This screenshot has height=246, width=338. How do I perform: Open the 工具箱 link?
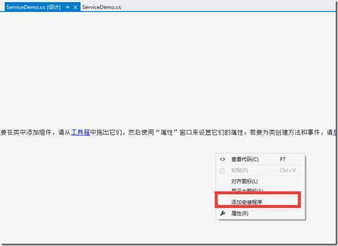click(81, 132)
